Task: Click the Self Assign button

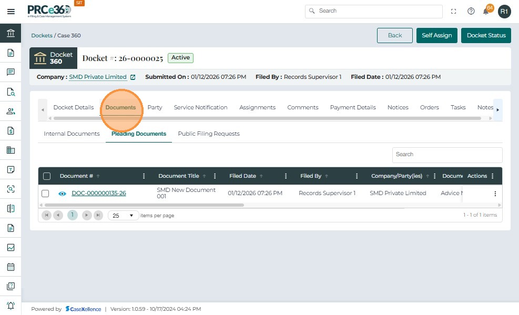Action: click(x=436, y=35)
